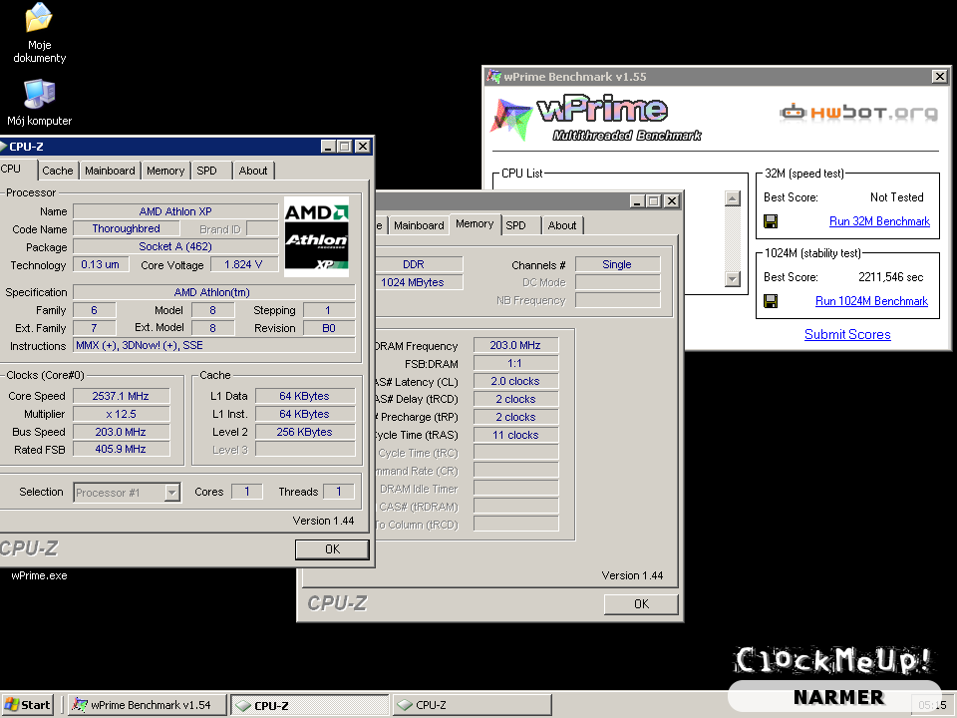The width and height of the screenshot is (957, 718).
Task: Click the hwbot.org logo
Action: point(858,113)
